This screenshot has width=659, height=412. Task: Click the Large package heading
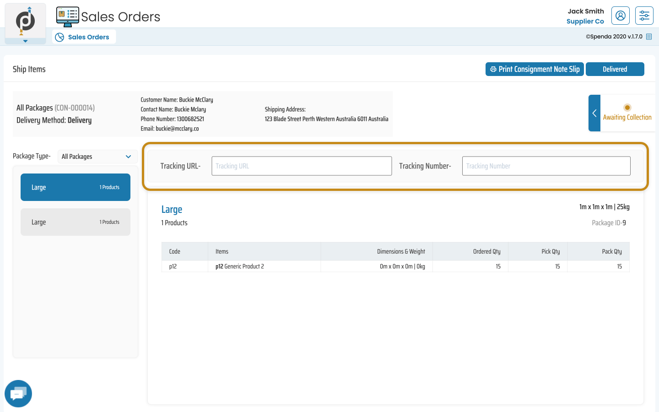point(172,209)
